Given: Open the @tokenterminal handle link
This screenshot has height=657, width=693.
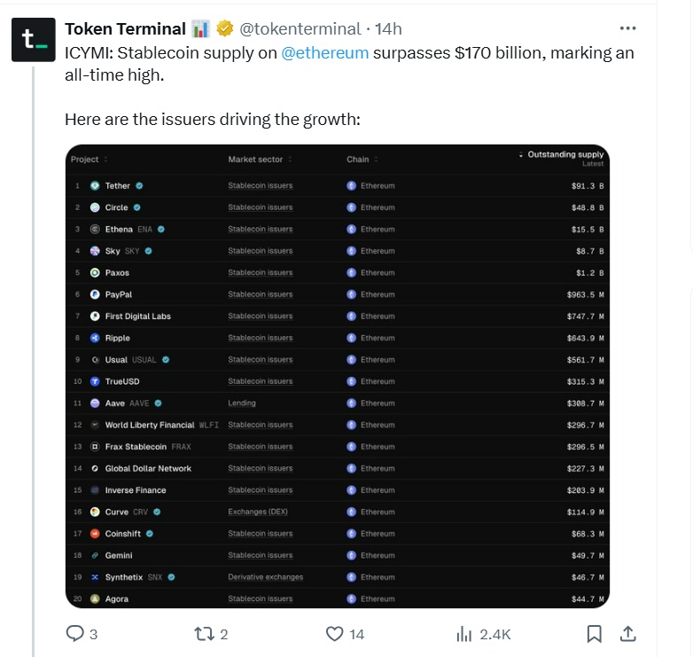Looking at the screenshot, I should [300, 29].
